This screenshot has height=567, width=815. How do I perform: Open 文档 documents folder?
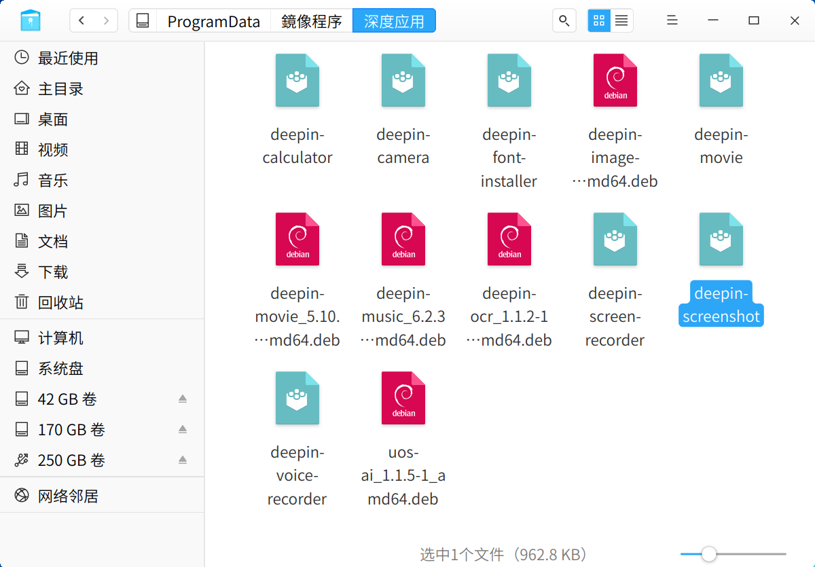pyautogui.click(x=102, y=242)
